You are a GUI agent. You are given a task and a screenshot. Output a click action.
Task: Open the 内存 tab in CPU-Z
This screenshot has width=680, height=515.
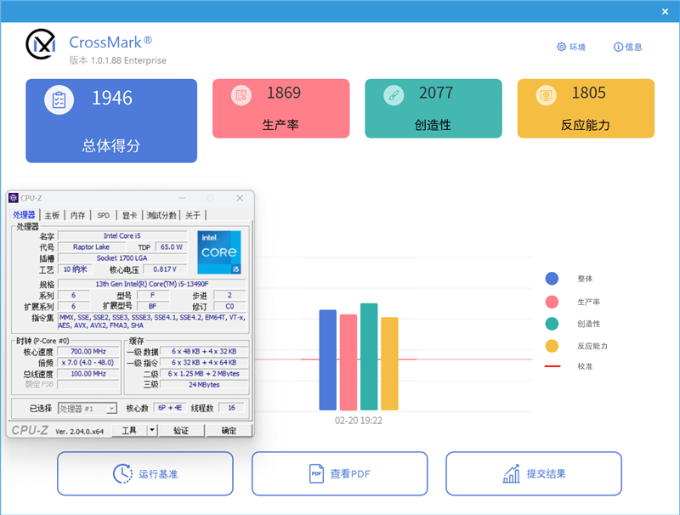tap(78, 215)
